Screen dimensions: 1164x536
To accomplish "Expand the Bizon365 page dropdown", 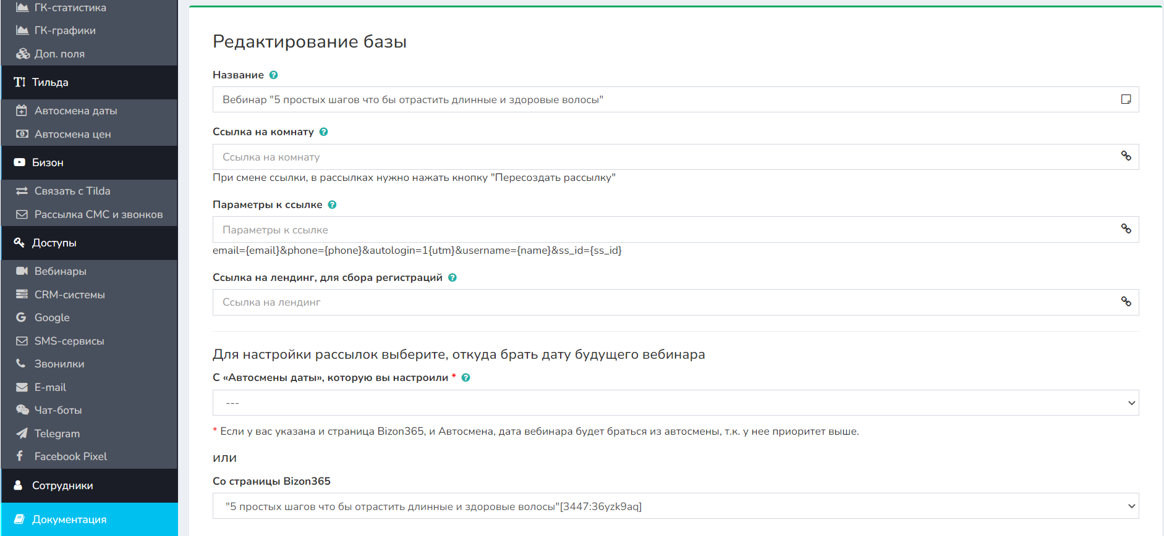I will (675, 506).
